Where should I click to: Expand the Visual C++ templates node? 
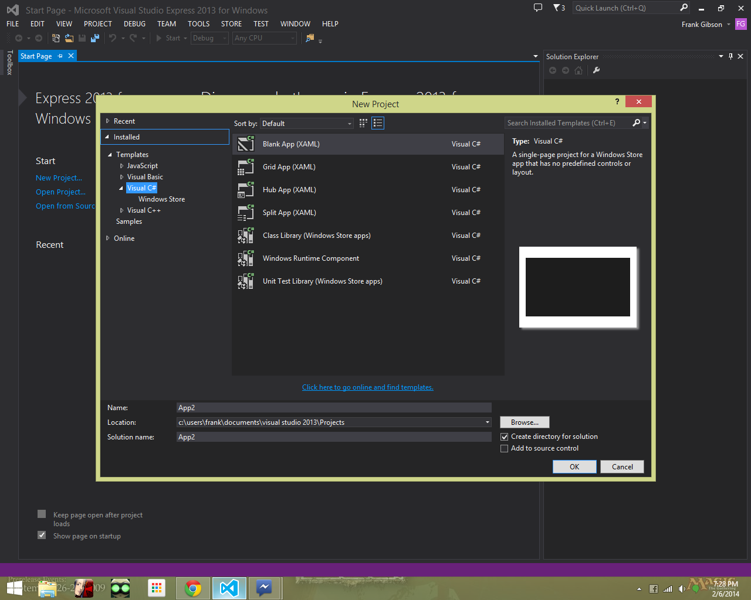122,210
